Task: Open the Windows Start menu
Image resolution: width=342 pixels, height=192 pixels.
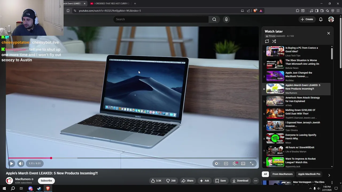Action: pyautogui.click(x=4, y=189)
